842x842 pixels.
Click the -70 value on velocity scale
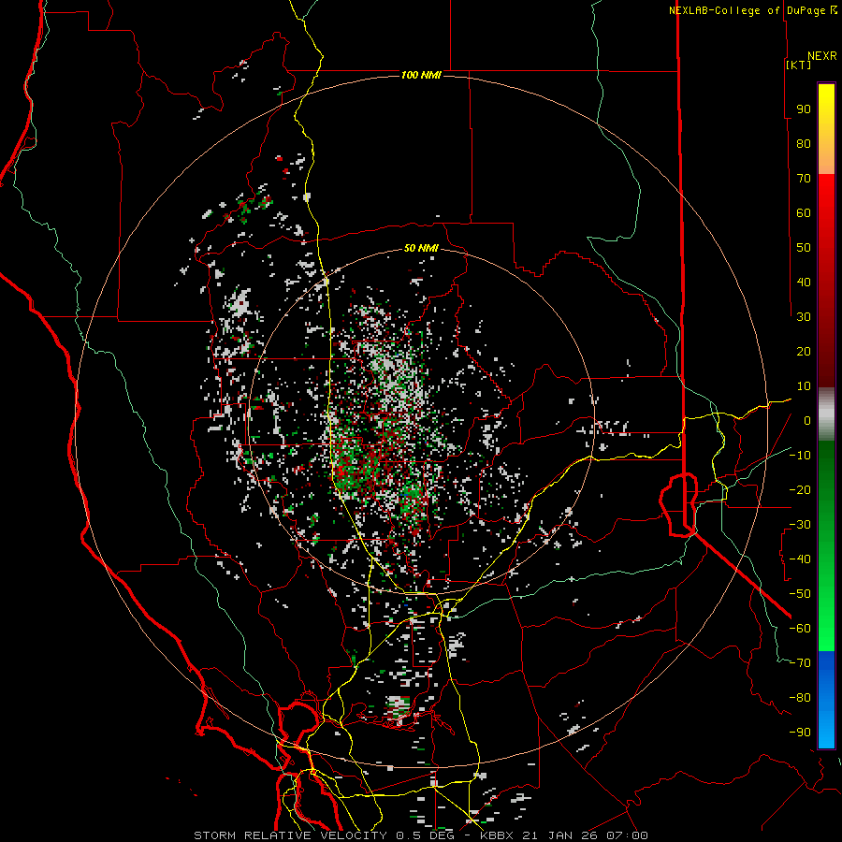pyautogui.click(x=800, y=663)
